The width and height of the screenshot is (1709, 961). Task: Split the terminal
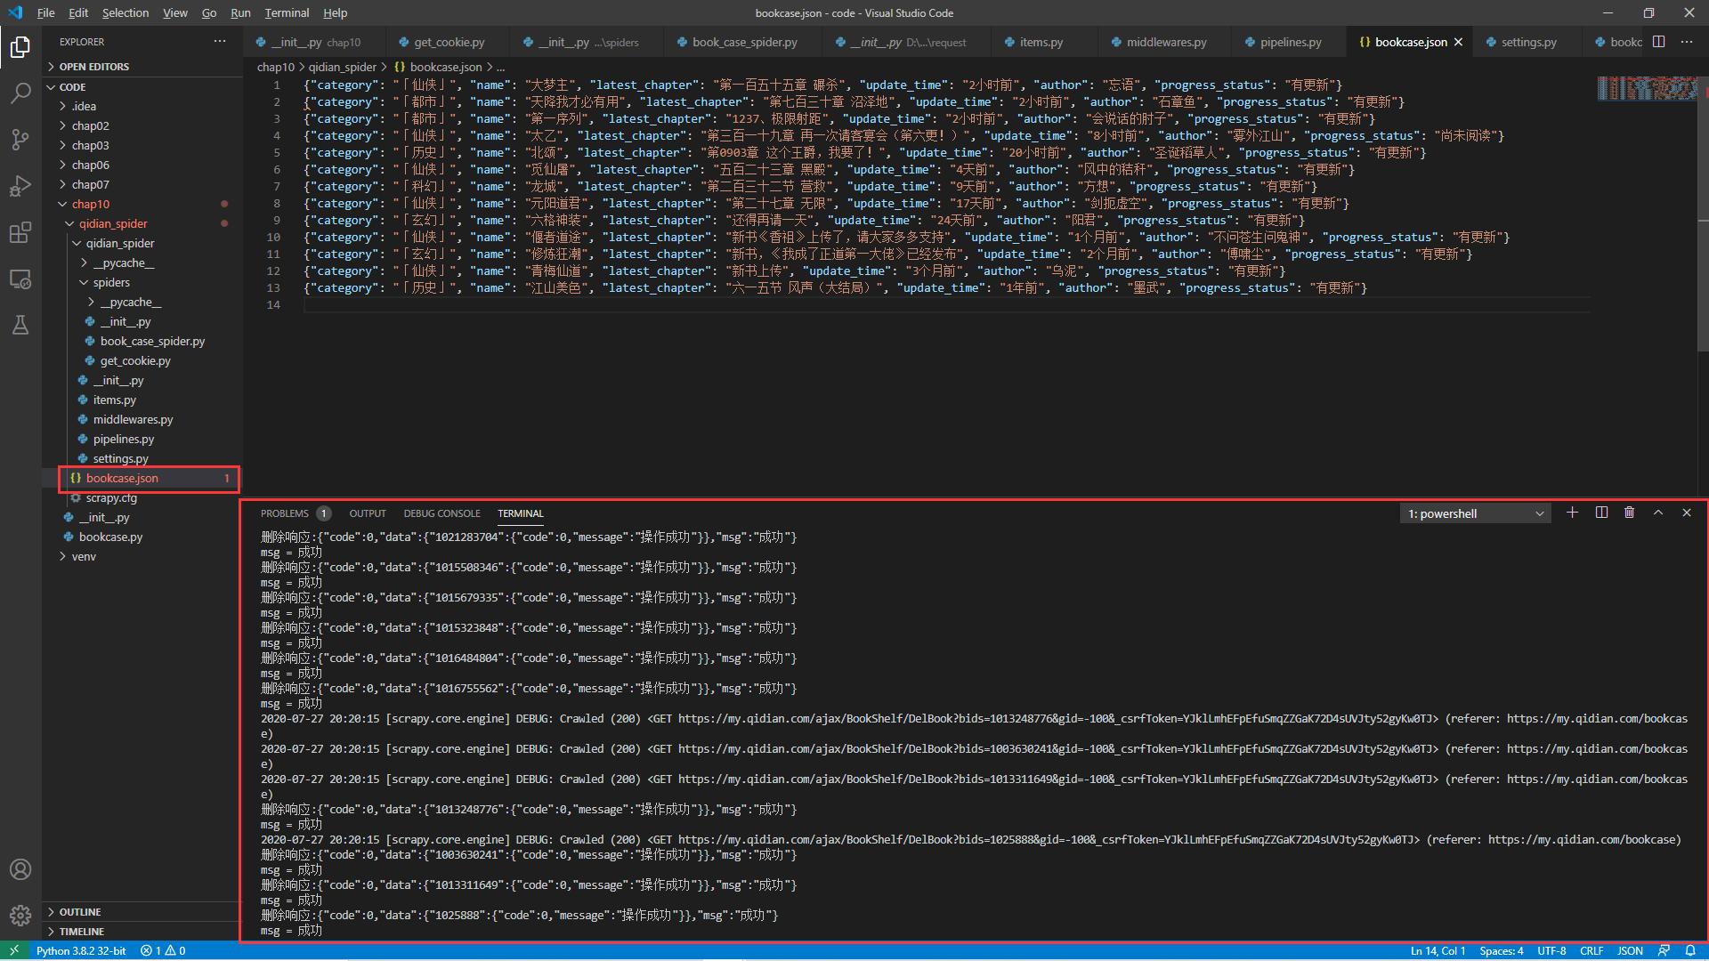point(1600,513)
